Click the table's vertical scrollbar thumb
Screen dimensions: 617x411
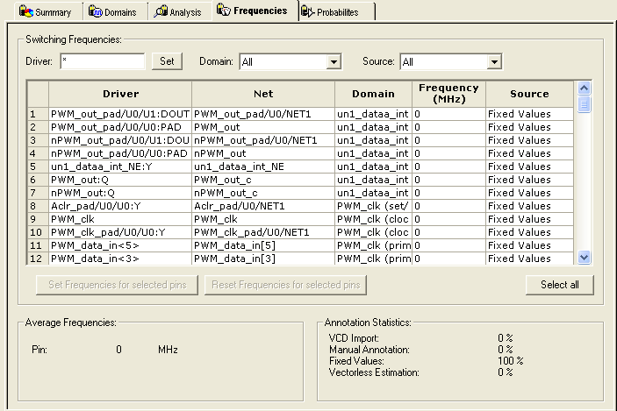[x=585, y=104]
